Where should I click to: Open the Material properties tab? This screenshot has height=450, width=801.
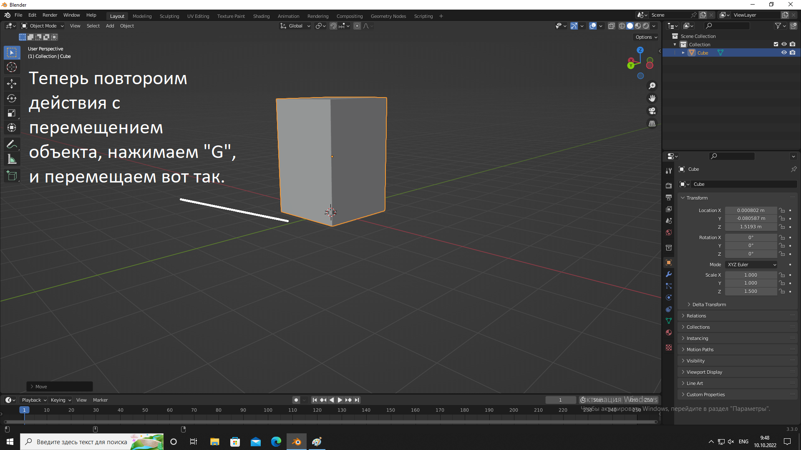pyautogui.click(x=669, y=332)
